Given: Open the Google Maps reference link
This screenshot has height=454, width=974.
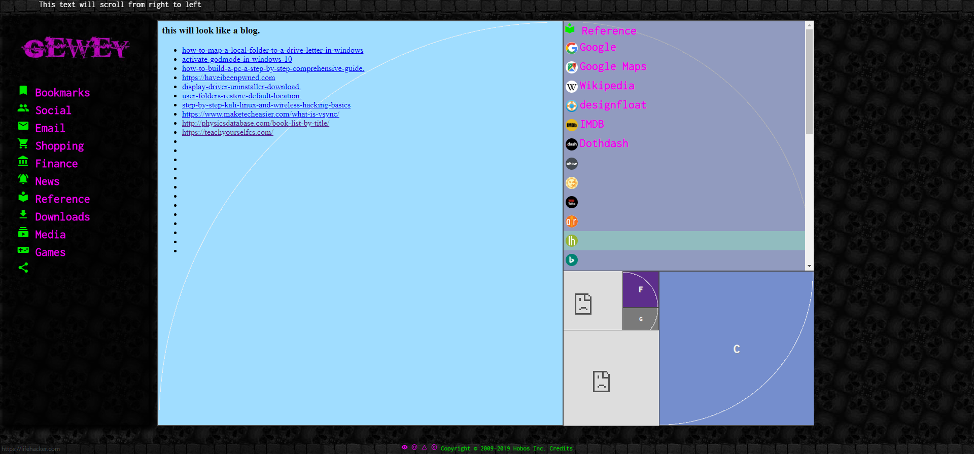Looking at the screenshot, I should (x=613, y=66).
